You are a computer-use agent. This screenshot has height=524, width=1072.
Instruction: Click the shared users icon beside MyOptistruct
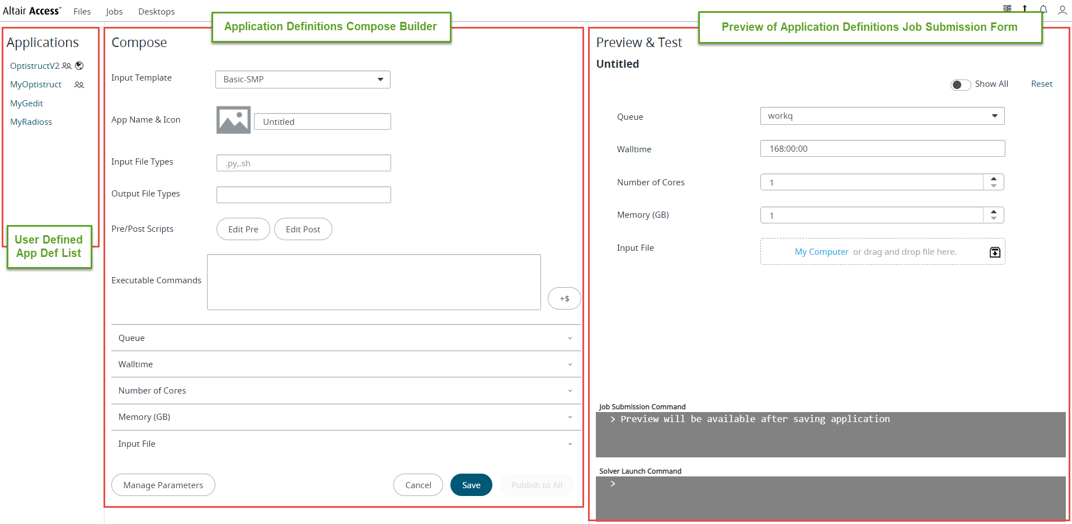[x=79, y=85]
